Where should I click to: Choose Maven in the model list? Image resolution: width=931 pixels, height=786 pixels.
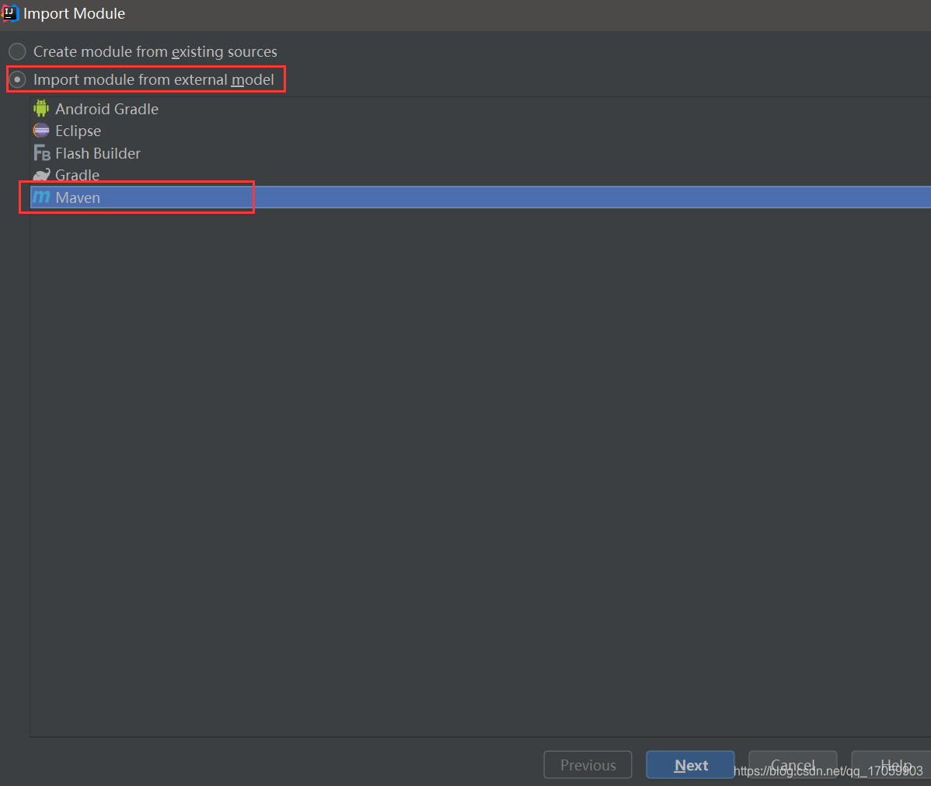click(x=480, y=197)
